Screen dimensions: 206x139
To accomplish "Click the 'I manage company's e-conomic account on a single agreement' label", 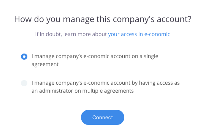I will tap(95, 60).
